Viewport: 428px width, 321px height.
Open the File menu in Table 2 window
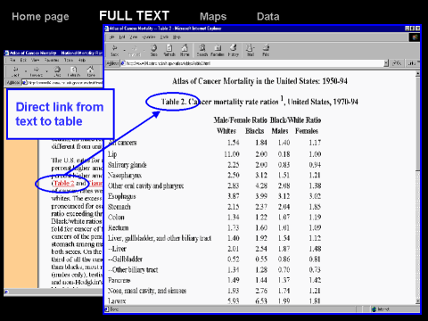coord(111,37)
